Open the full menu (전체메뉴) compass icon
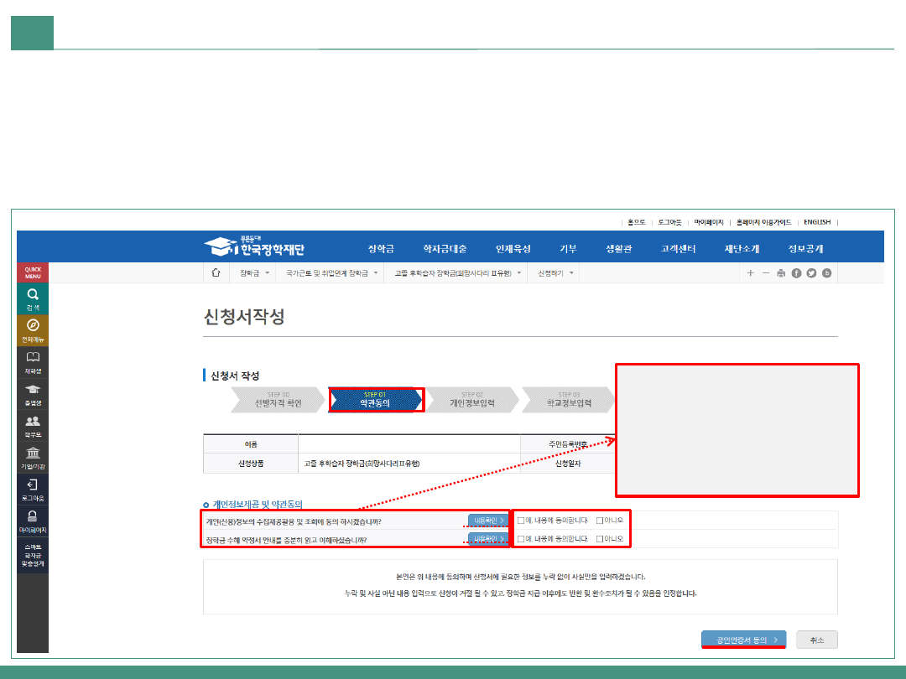 pos(33,325)
